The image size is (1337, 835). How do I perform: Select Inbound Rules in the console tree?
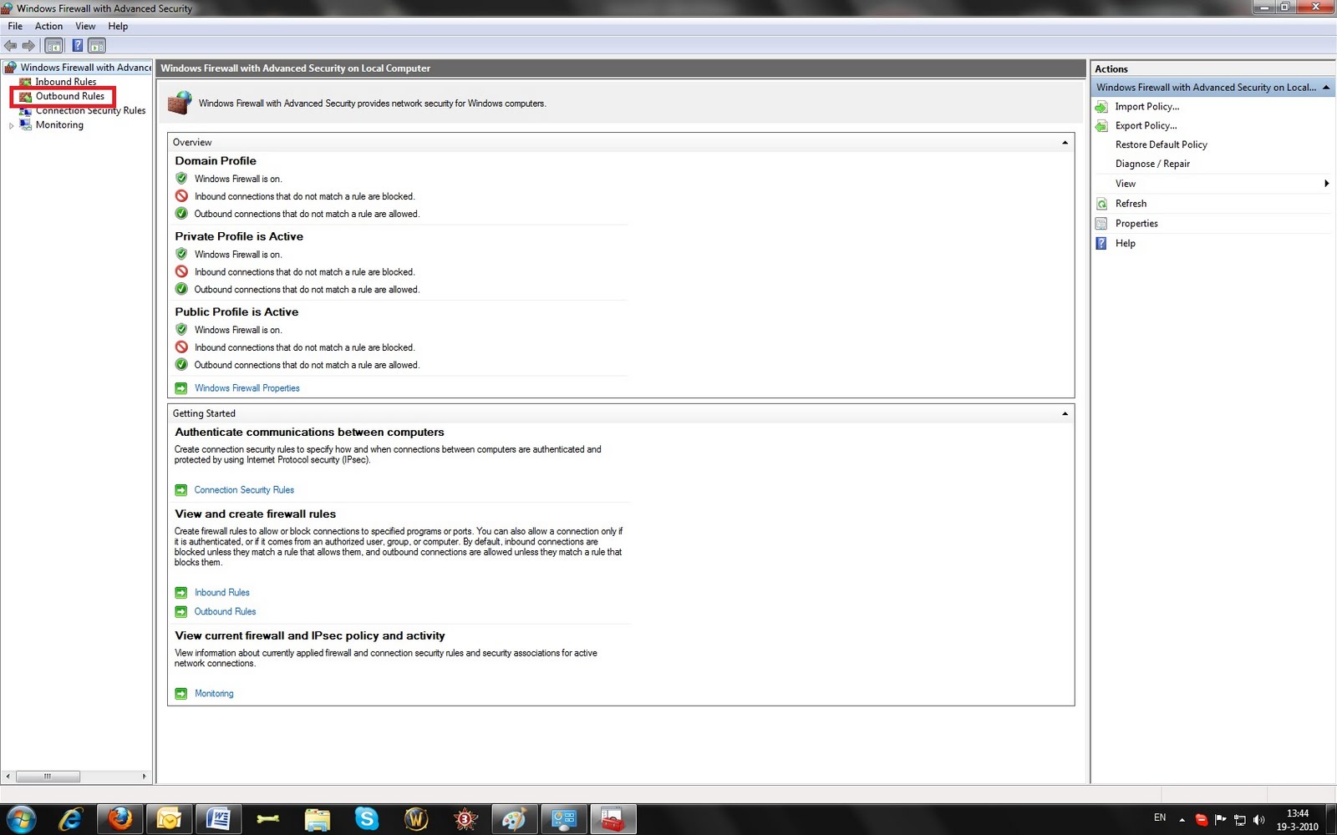click(65, 82)
